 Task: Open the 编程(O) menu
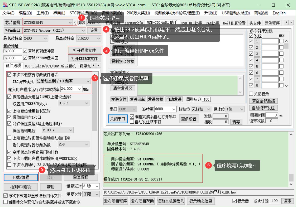(25, 13)
